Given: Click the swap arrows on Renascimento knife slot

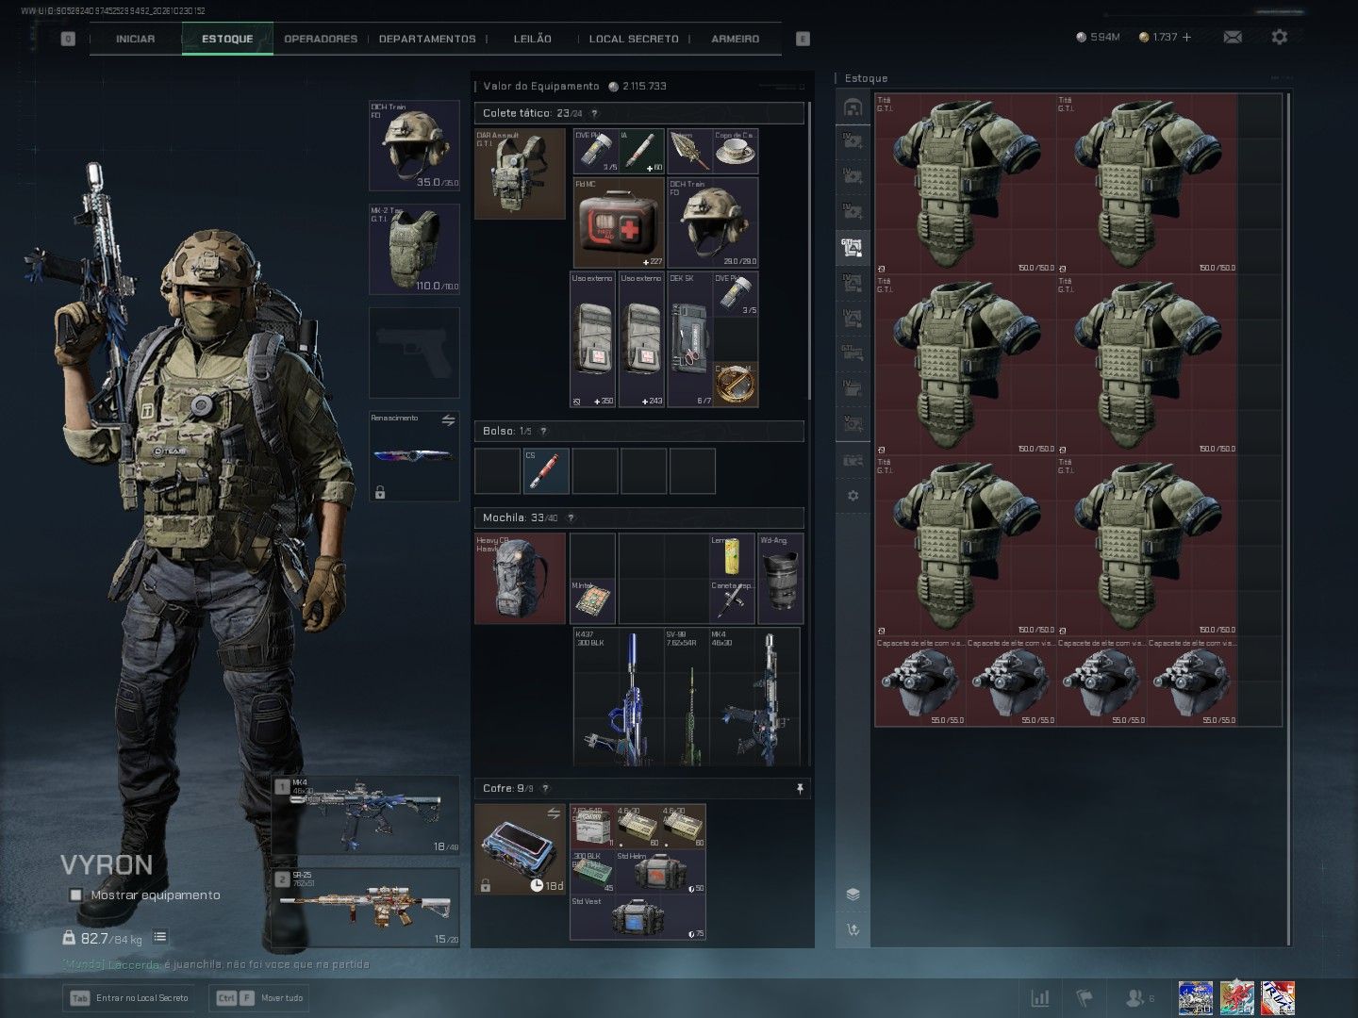Looking at the screenshot, I should [448, 420].
